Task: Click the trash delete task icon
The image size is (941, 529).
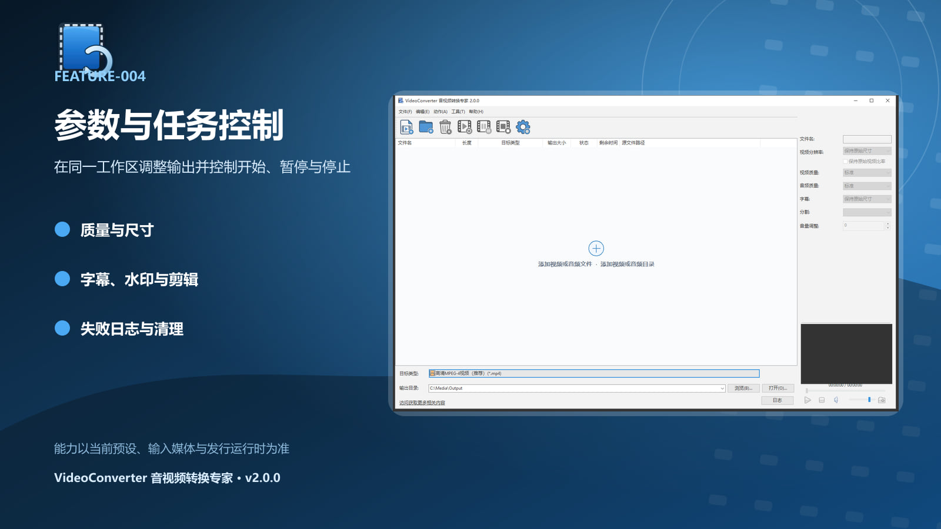Action: tap(445, 127)
